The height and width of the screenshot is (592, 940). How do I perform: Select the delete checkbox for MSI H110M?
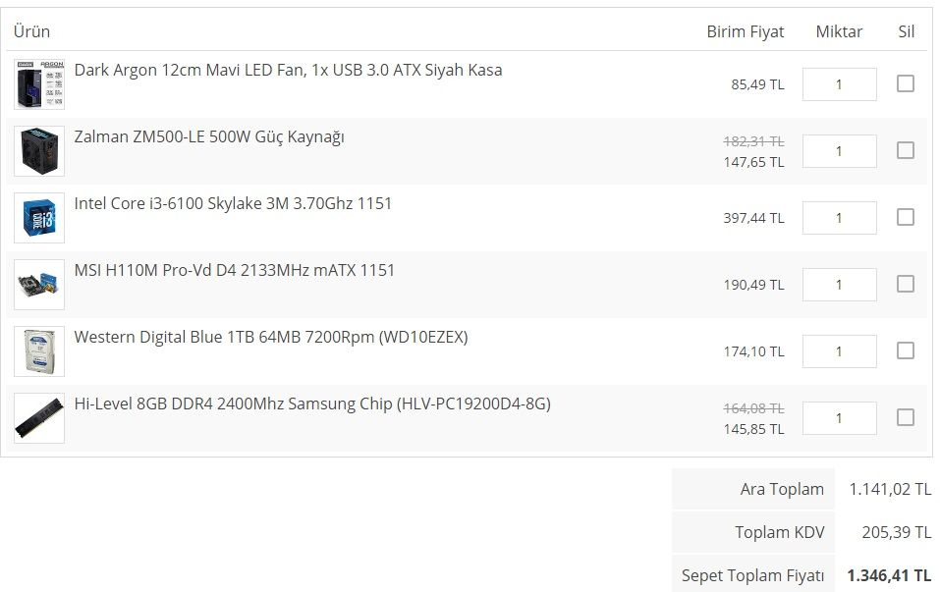905,284
